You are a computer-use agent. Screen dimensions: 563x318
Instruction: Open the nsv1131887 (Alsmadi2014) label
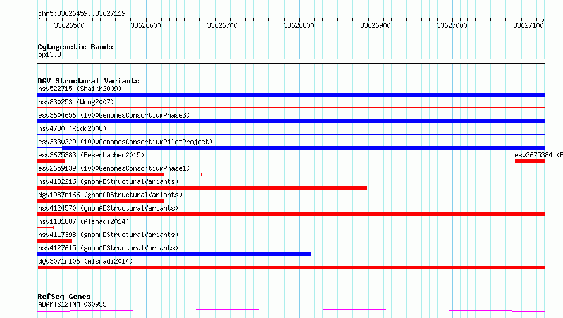pos(84,221)
